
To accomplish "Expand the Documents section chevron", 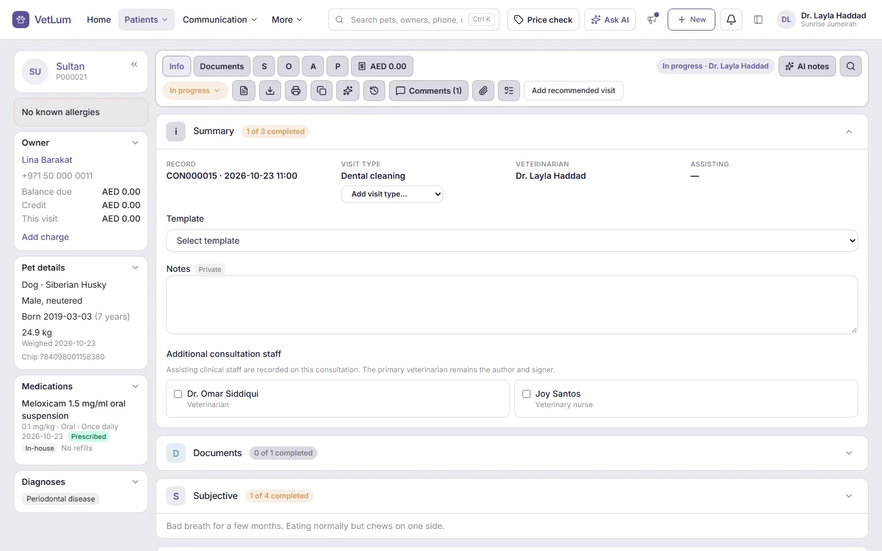I will click(849, 453).
